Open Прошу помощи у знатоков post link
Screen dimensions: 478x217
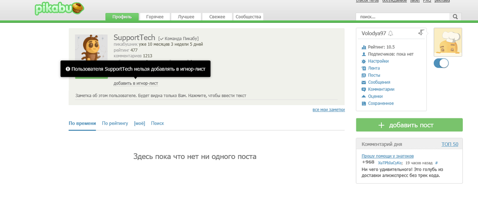(388, 156)
